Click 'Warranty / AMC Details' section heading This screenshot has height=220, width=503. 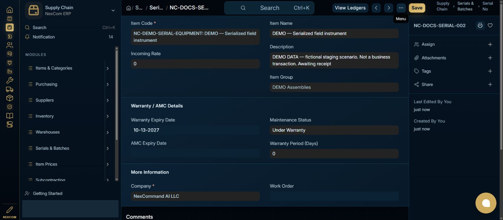157,106
